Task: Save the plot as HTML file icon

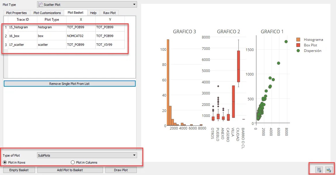Action: click(319, 170)
